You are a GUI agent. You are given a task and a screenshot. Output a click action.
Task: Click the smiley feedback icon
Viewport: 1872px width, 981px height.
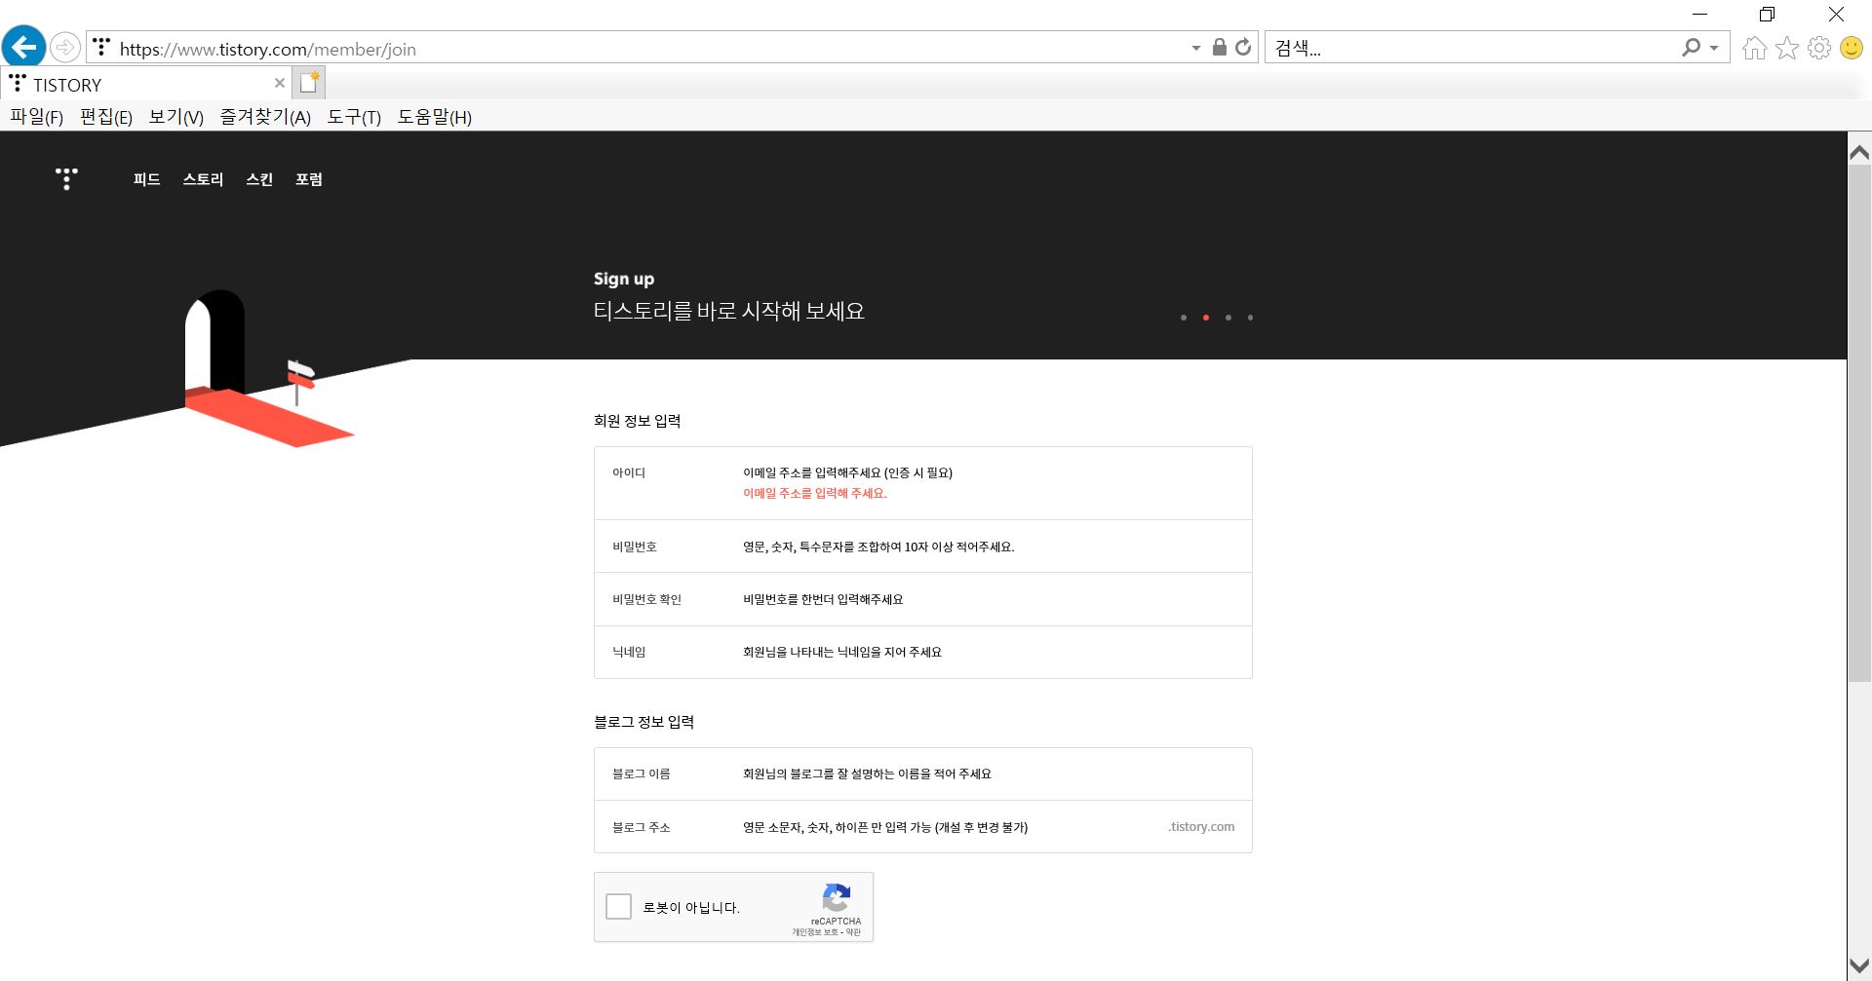point(1852,48)
